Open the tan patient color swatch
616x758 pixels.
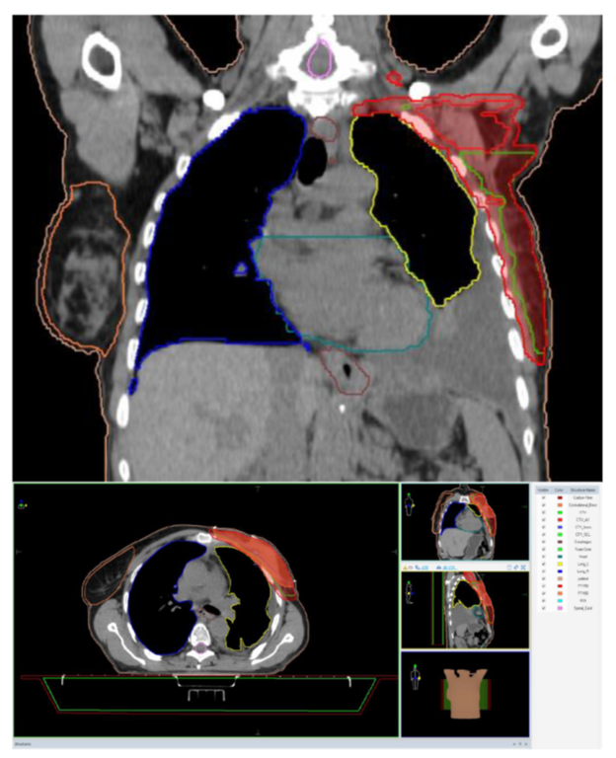coord(560,578)
